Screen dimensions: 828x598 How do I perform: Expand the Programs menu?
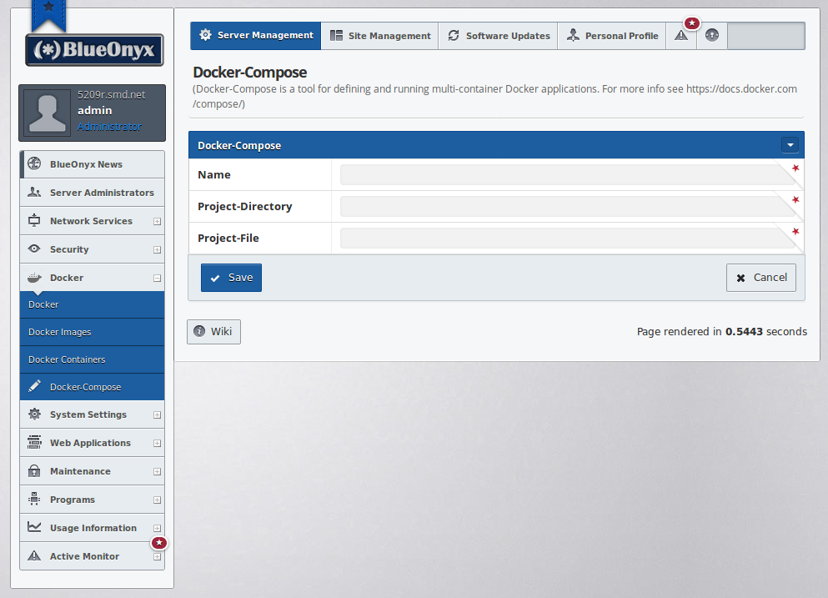click(157, 500)
